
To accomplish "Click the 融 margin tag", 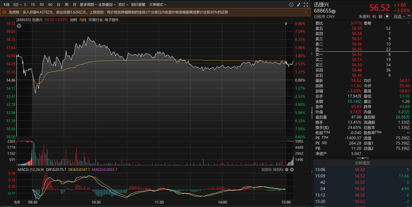I will (x=381, y=16).
